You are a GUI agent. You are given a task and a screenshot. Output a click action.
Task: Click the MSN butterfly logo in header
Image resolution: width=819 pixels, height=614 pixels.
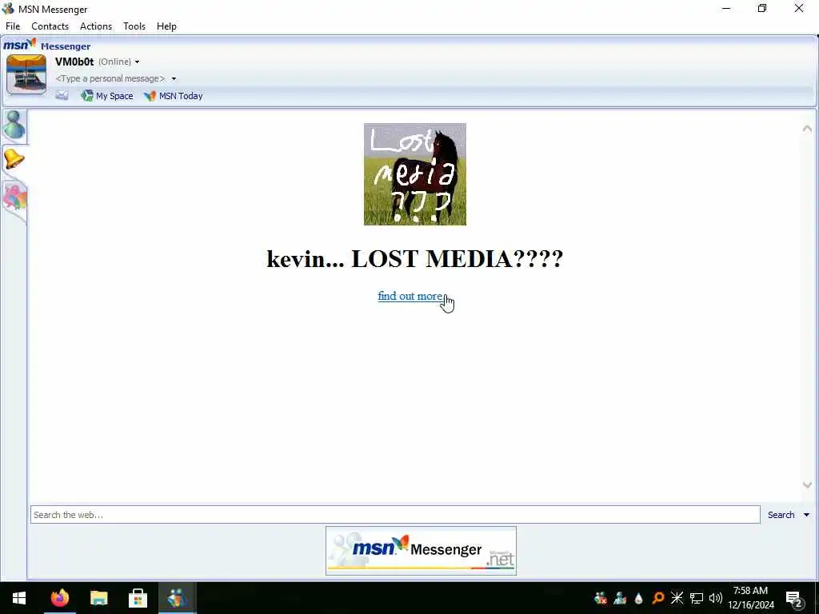[x=20, y=45]
